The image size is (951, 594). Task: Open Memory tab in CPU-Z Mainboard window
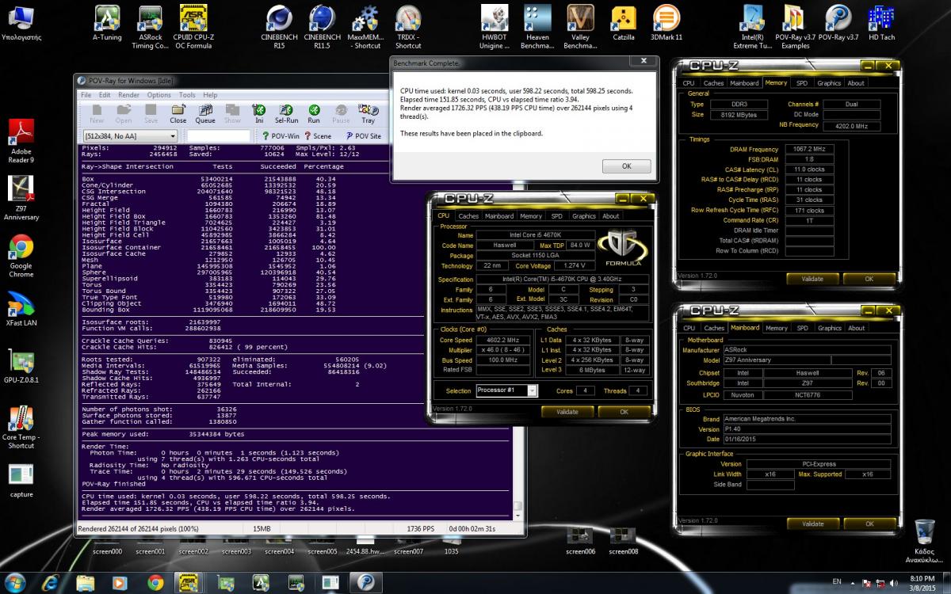777,327
